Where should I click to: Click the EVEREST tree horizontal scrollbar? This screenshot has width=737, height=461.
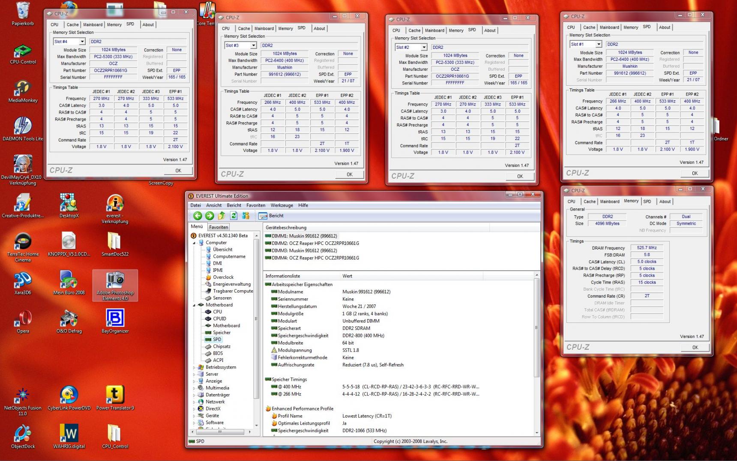[x=221, y=432]
